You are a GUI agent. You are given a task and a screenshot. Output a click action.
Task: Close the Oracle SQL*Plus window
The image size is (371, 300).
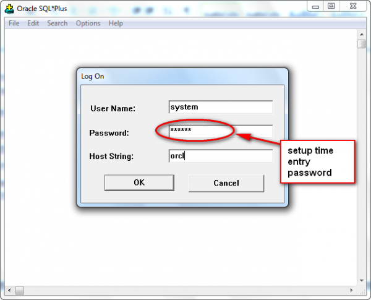point(353,6)
